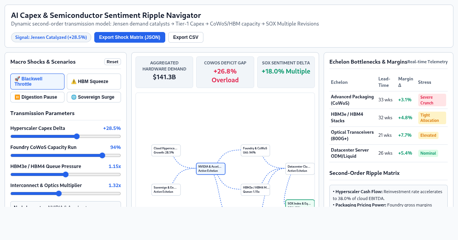Viewport: 458px width, 240px height.
Task: Click the Margin Δ column header
Action: (406, 82)
